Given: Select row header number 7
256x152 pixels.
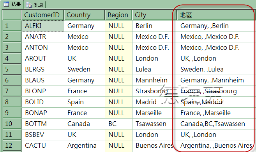Looking at the screenshot, I should click(x=12, y=91).
